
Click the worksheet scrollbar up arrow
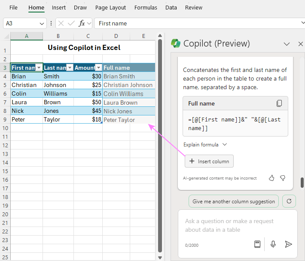click(x=160, y=36)
